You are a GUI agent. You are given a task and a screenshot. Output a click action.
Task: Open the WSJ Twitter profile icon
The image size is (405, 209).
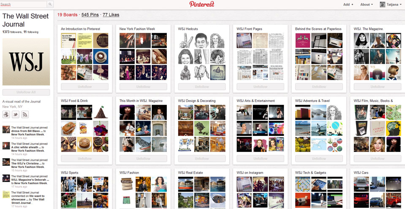pyautogui.click(x=16, y=114)
